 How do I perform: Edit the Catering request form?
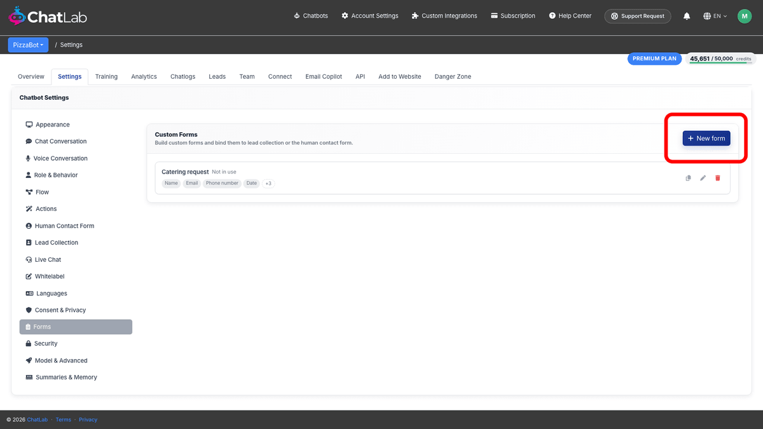point(703,178)
